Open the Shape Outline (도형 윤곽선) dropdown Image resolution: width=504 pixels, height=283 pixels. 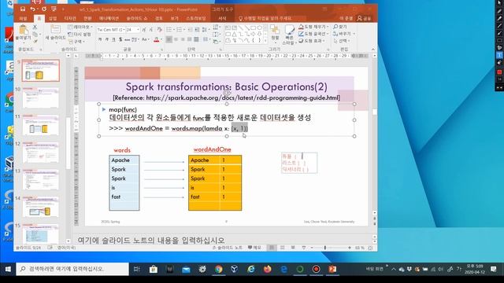[x=313, y=34]
